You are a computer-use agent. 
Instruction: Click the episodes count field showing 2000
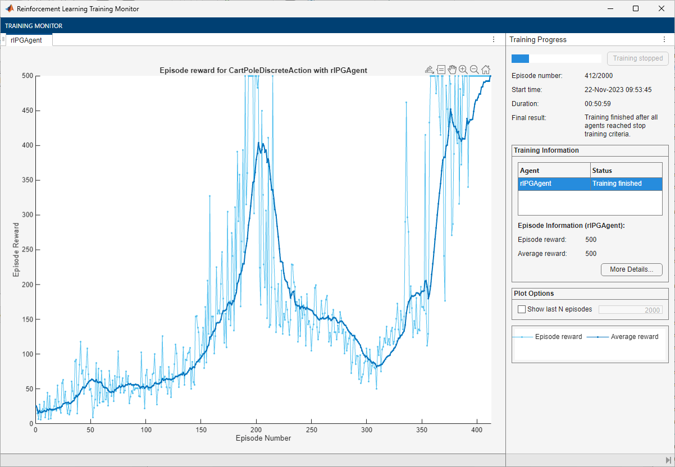click(x=630, y=310)
